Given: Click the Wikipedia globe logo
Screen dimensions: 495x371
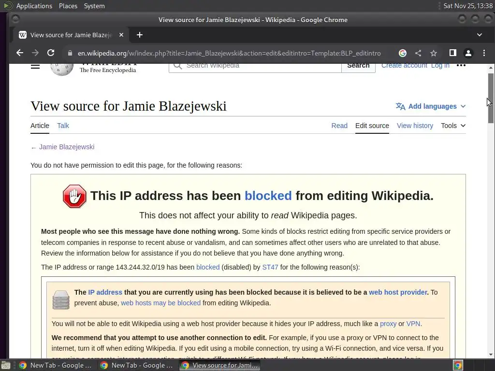Looking at the screenshot, I should [62, 70].
